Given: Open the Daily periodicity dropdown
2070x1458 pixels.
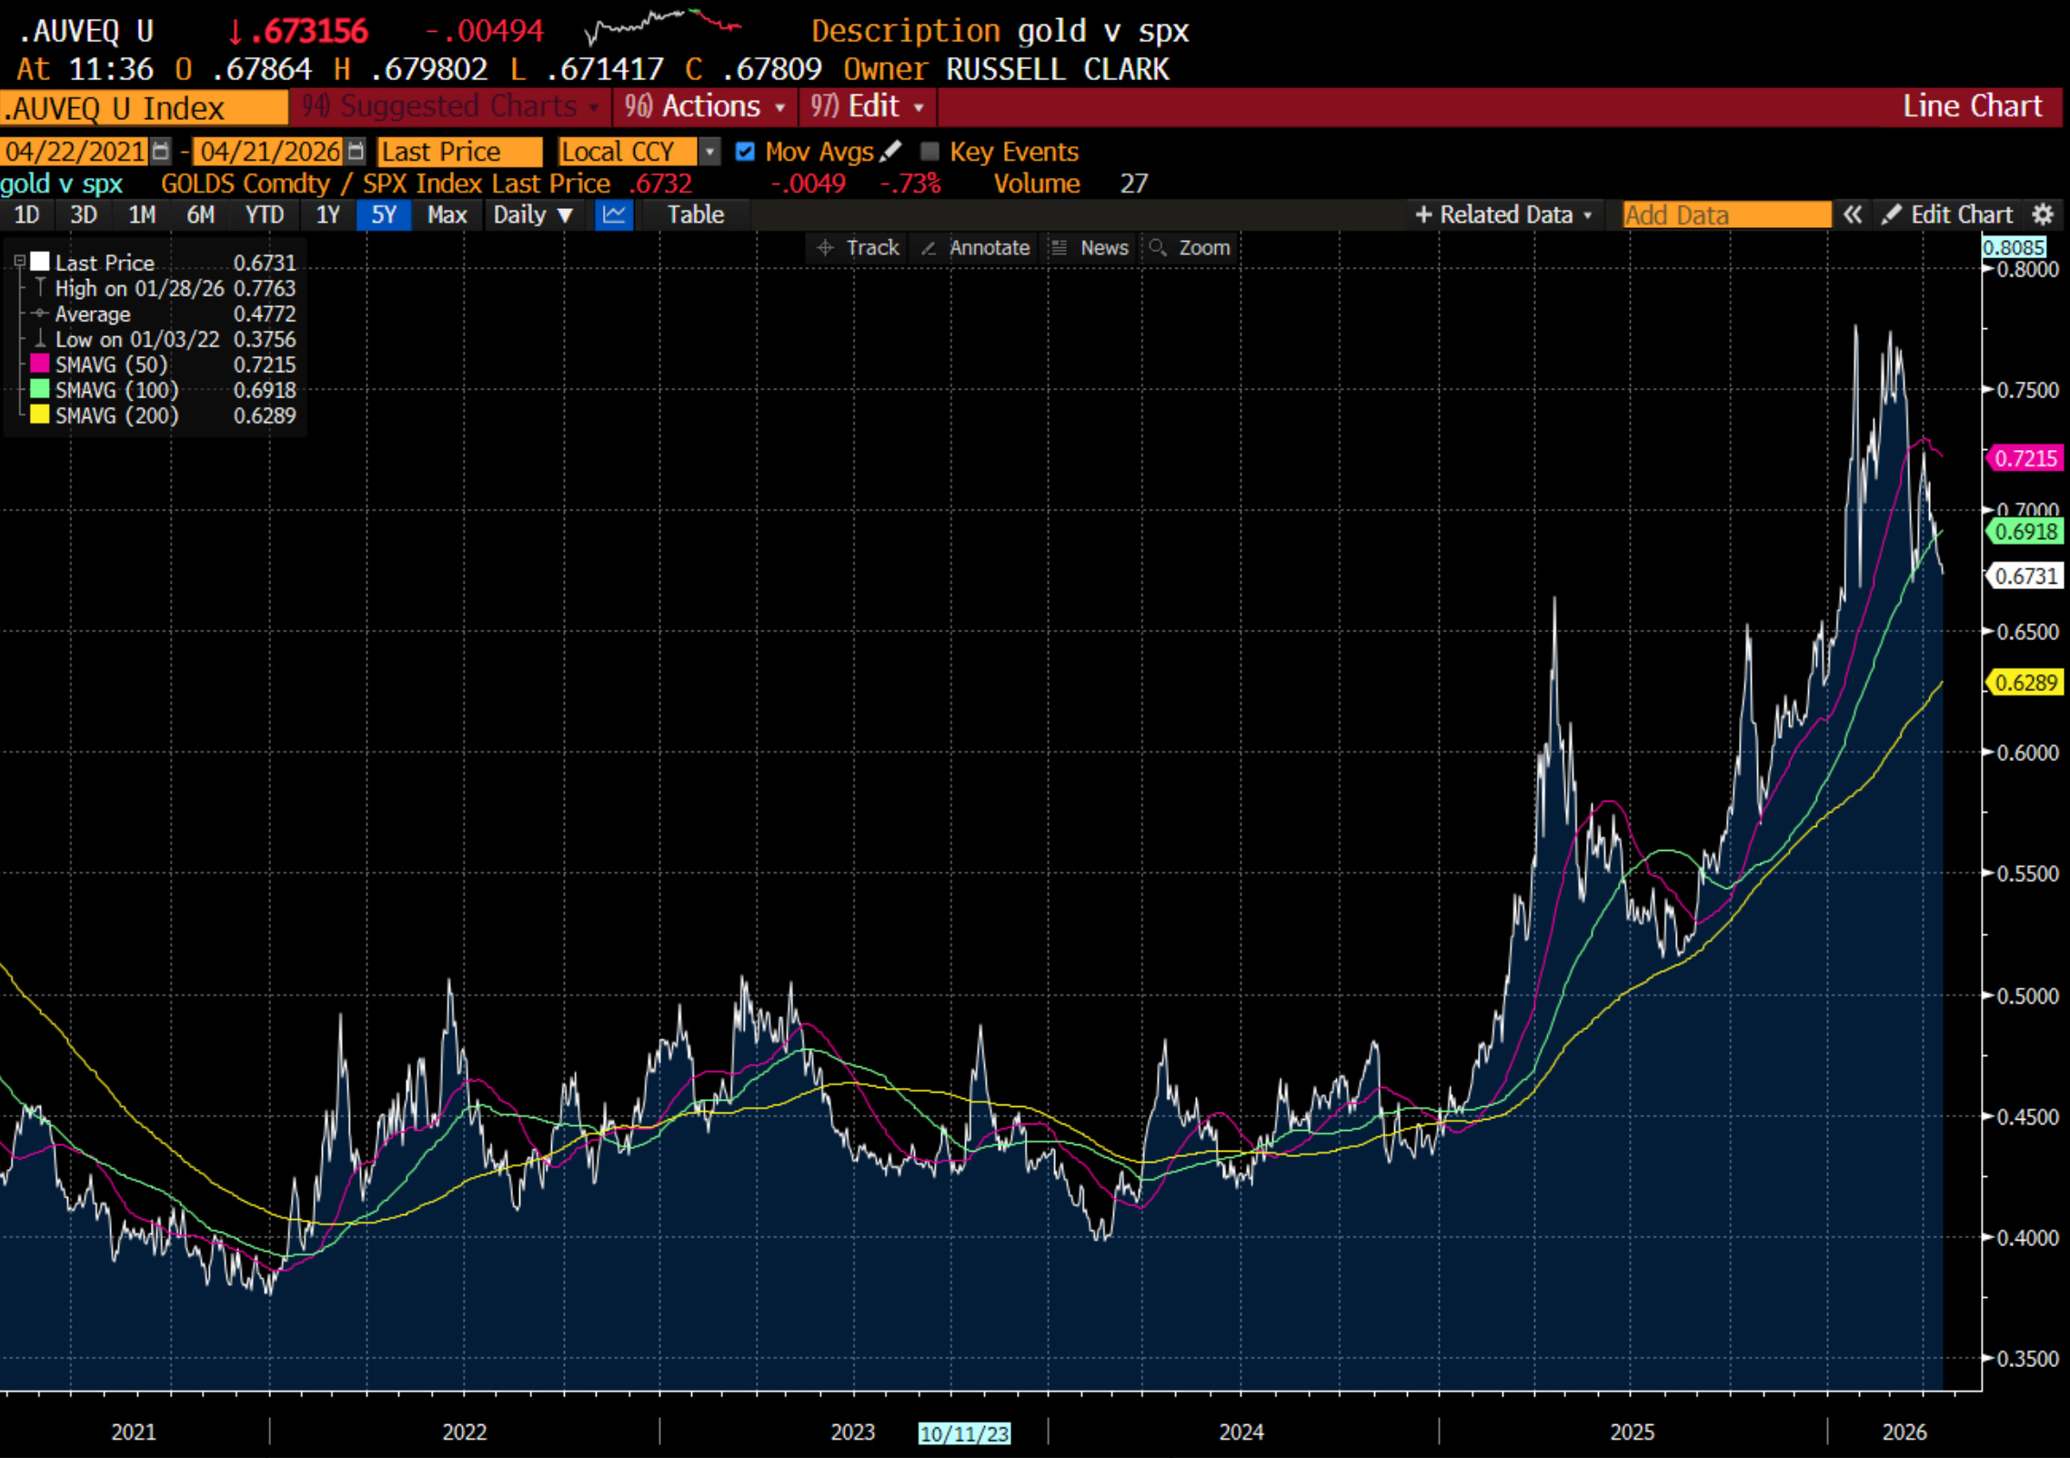Looking at the screenshot, I should coord(533,215).
